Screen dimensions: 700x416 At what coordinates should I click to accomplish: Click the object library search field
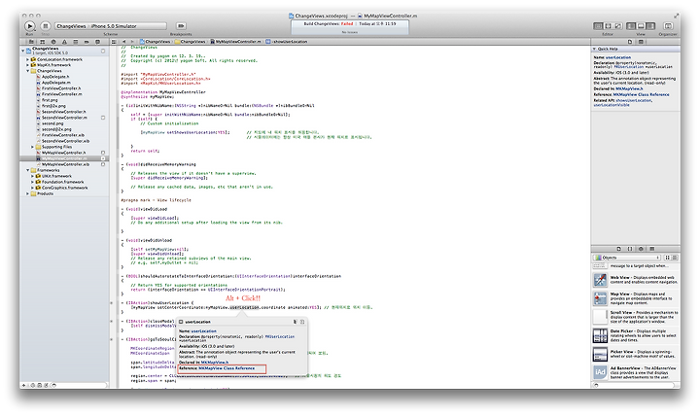click(636, 385)
